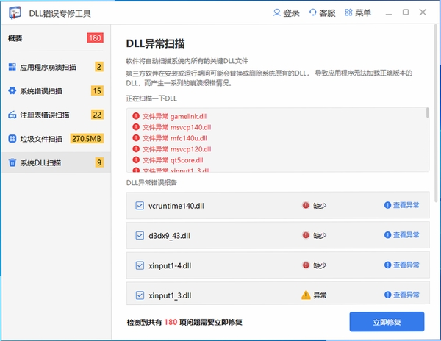Viewport: 441px width, 341px height.
Task: Click the 应用程序崩溃扫描 sidebar icon
Action: 12,67
